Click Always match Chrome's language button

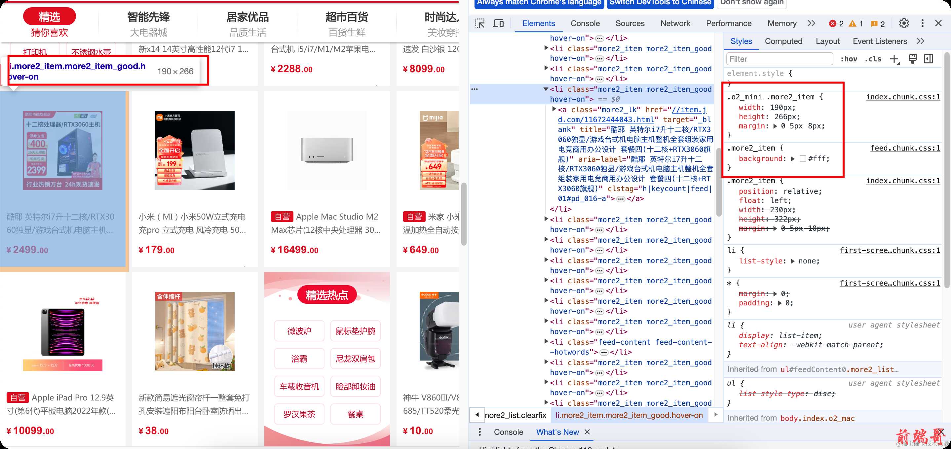click(x=539, y=3)
